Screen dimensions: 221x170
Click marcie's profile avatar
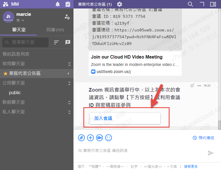[x=8, y=17]
